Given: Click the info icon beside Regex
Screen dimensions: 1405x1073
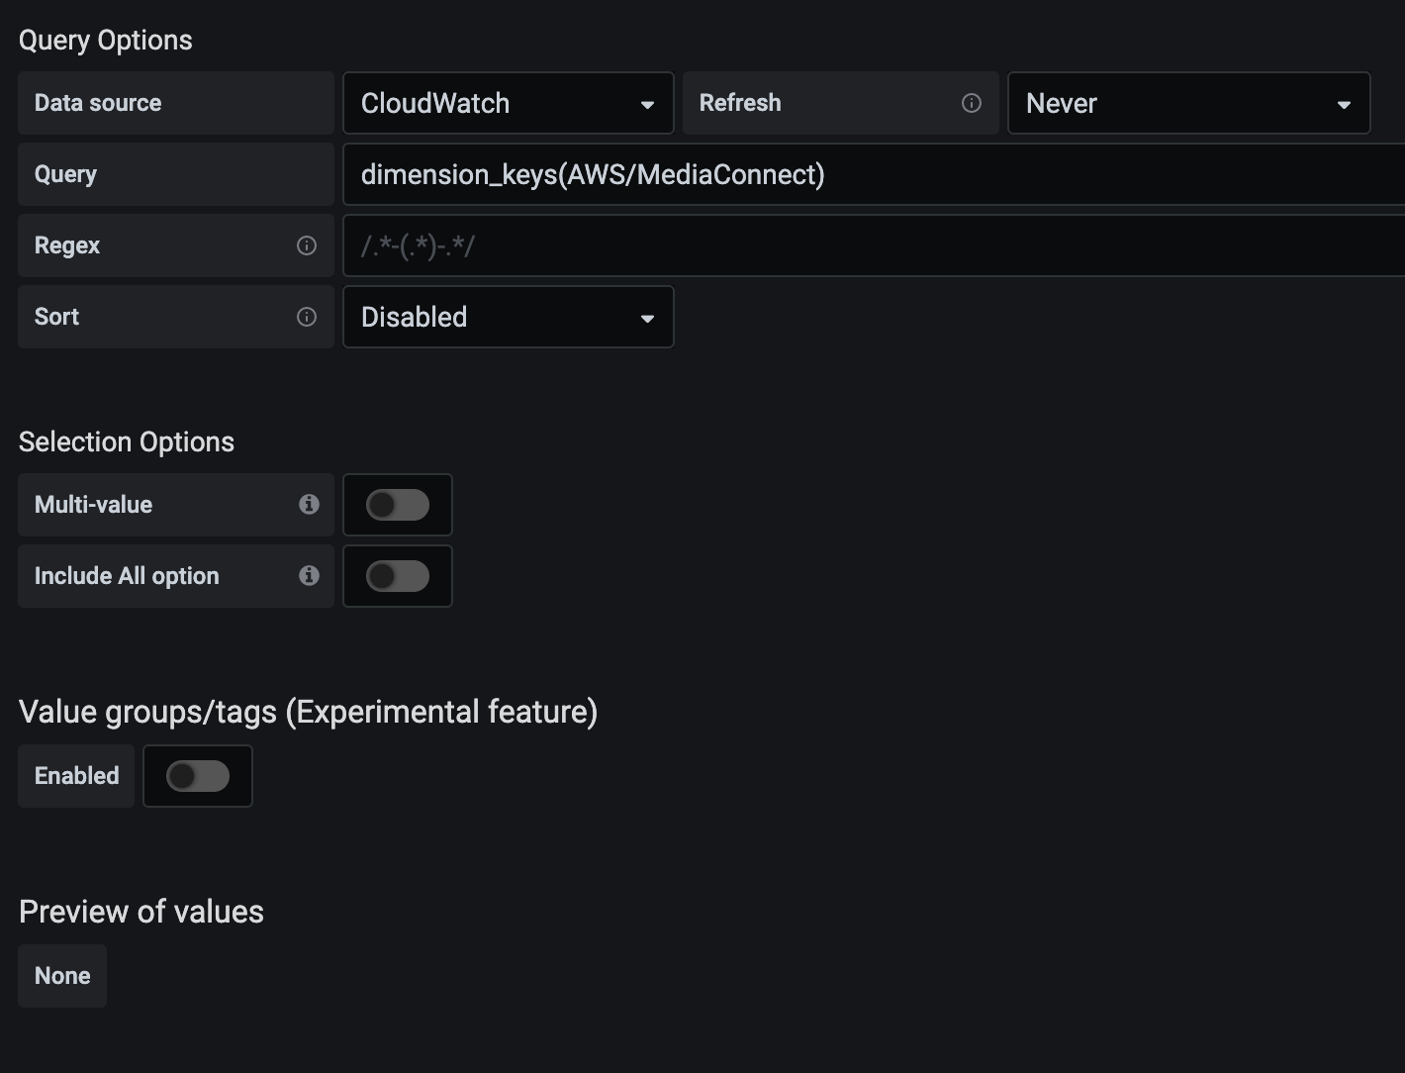Looking at the screenshot, I should (307, 245).
